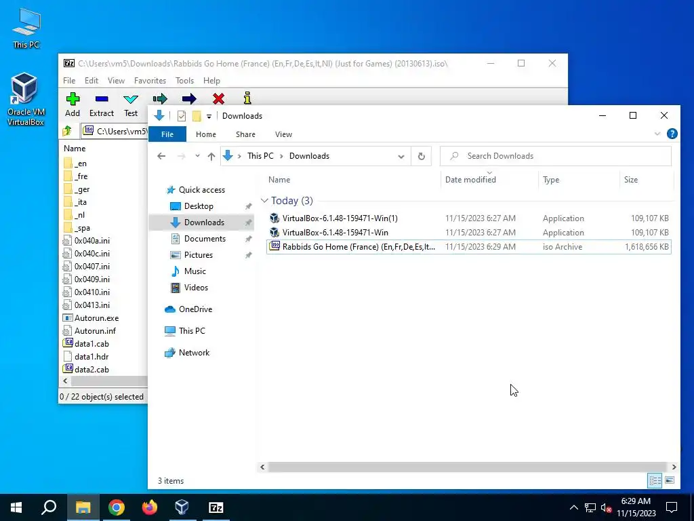Open Firefox from the taskbar
Viewport: 694px width, 521px height.
pyautogui.click(x=149, y=507)
